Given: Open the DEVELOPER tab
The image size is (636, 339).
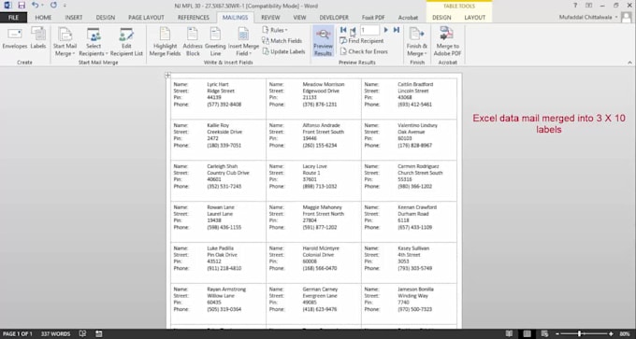Looking at the screenshot, I should [334, 18].
